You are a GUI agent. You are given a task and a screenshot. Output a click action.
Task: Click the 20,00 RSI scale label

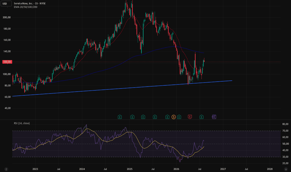tap(285, 163)
